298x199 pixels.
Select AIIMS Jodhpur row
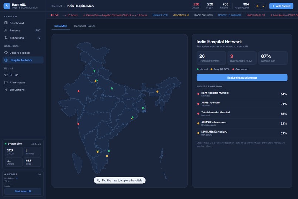coord(242,104)
